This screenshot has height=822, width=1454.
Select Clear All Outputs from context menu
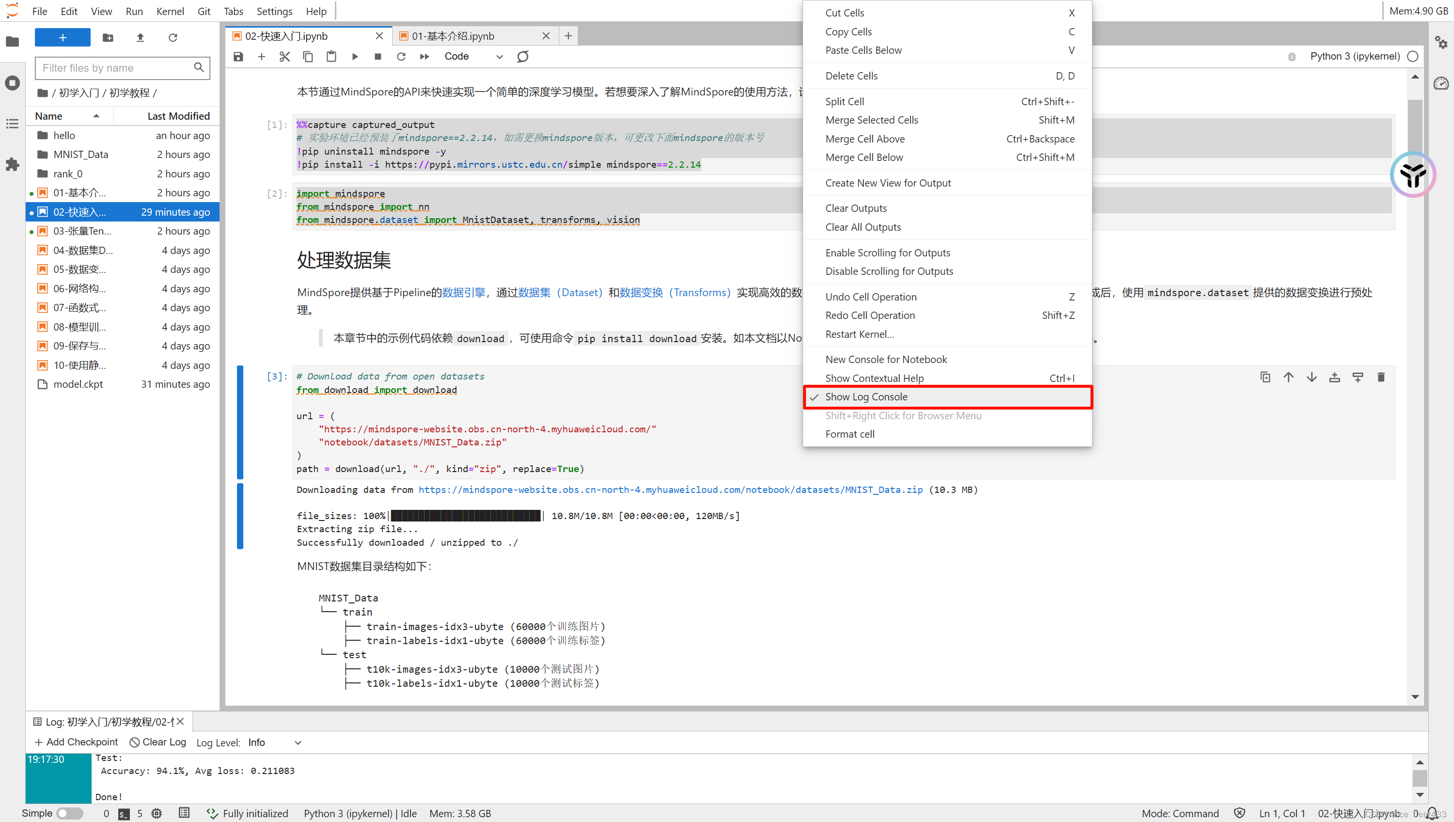pyautogui.click(x=947, y=227)
